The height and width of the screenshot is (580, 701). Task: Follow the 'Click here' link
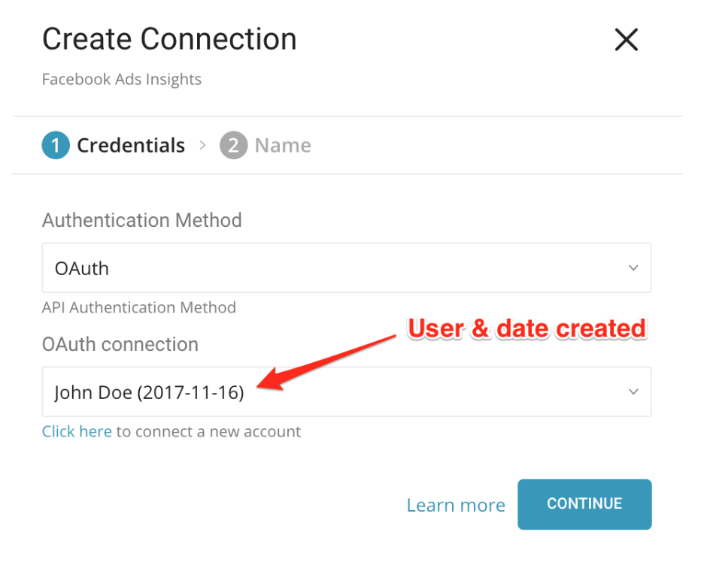coord(77,432)
